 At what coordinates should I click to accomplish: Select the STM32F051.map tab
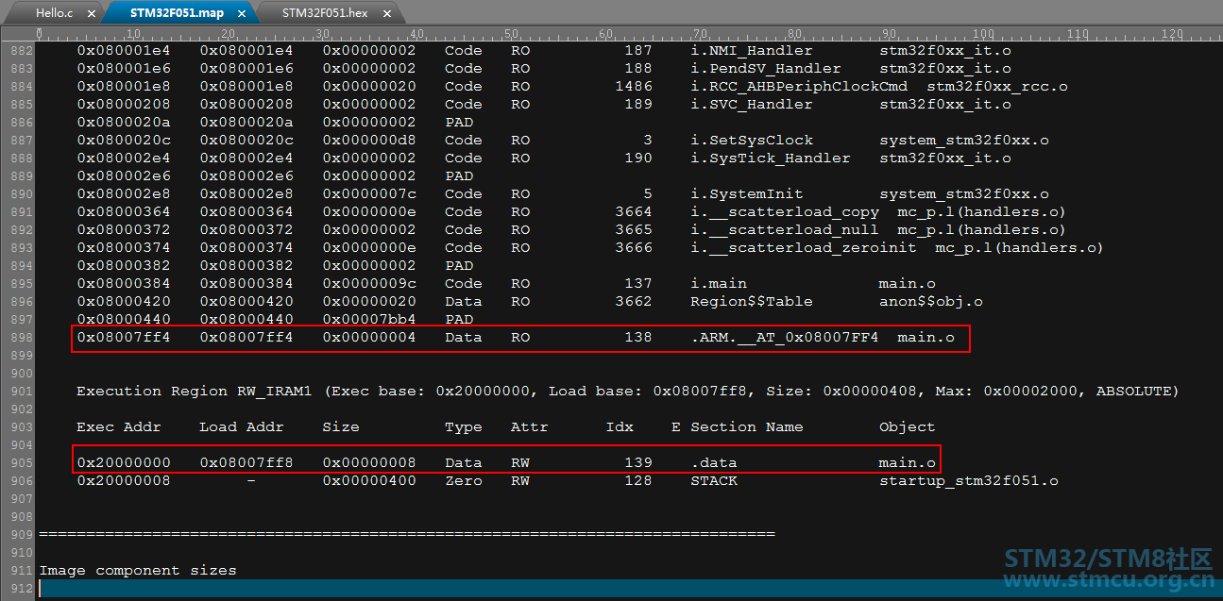tap(177, 13)
